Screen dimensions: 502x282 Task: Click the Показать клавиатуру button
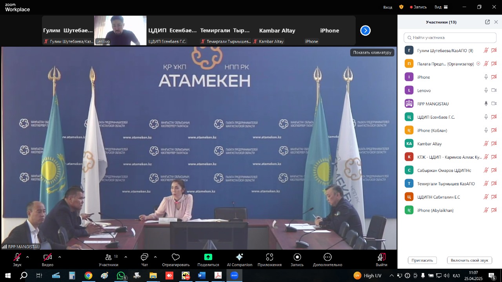point(372,52)
